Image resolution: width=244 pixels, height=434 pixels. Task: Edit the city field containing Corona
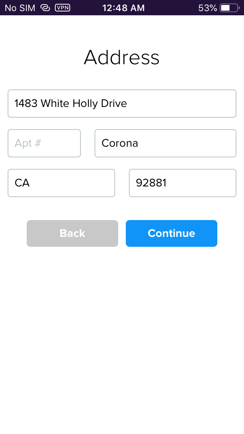165,143
